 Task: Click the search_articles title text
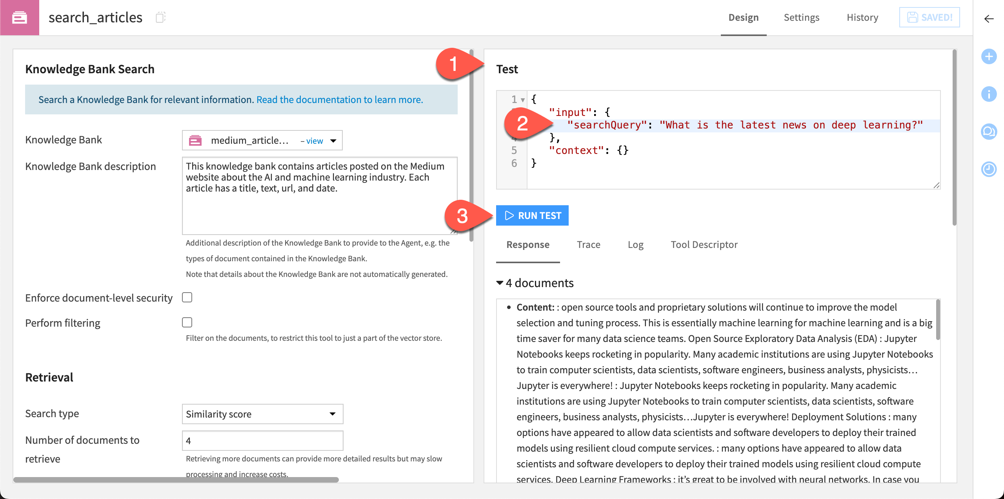(x=95, y=18)
